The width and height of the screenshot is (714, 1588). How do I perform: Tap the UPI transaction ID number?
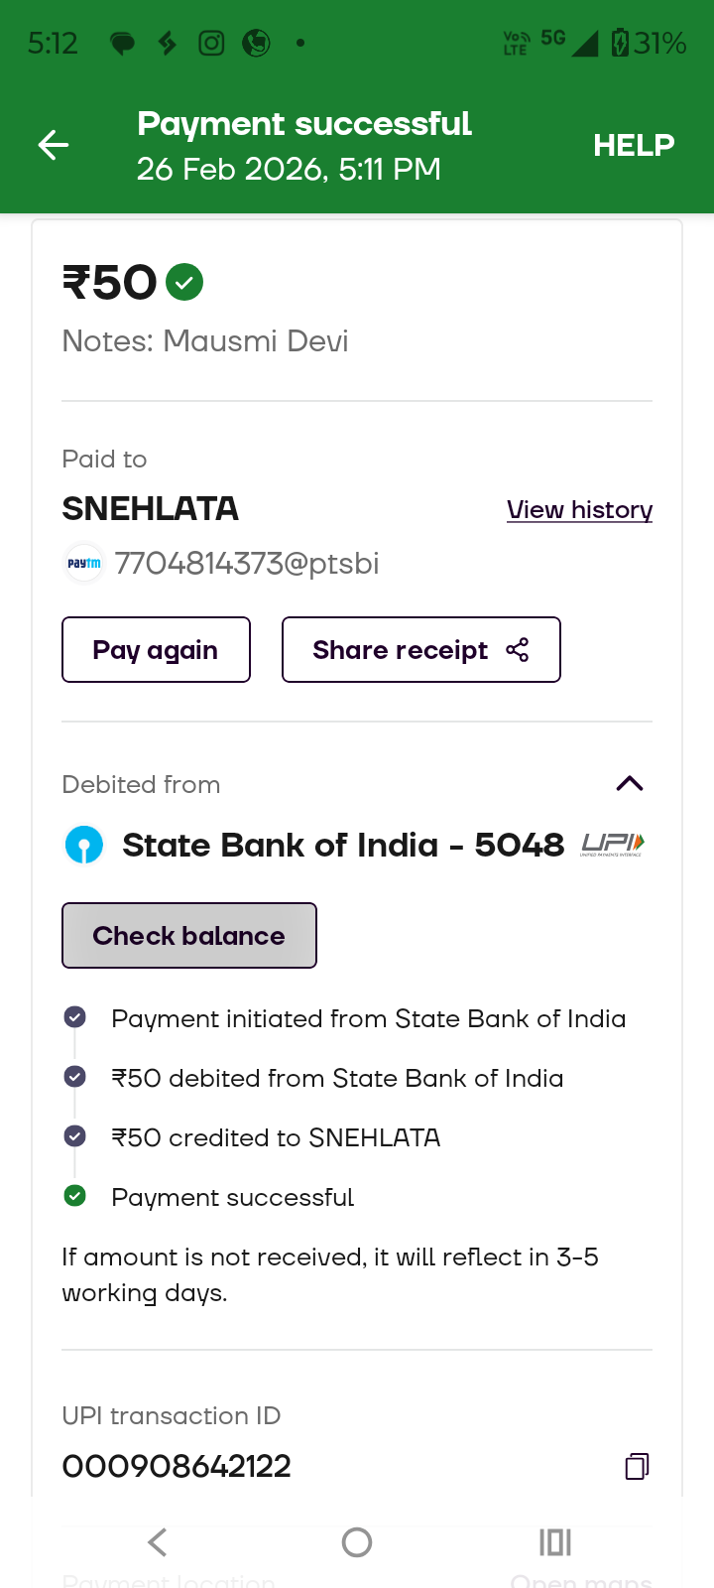point(177,1466)
